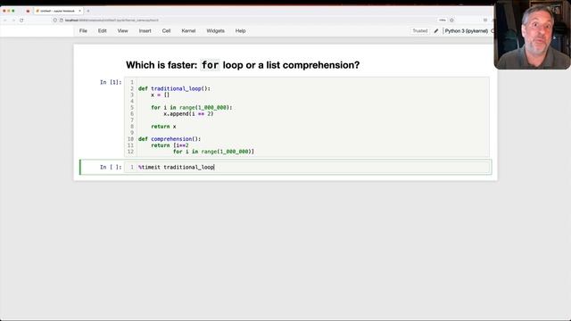Click the 'return x' code line
Image resolution: width=571 pixels, height=321 pixels.
click(x=163, y=127)
